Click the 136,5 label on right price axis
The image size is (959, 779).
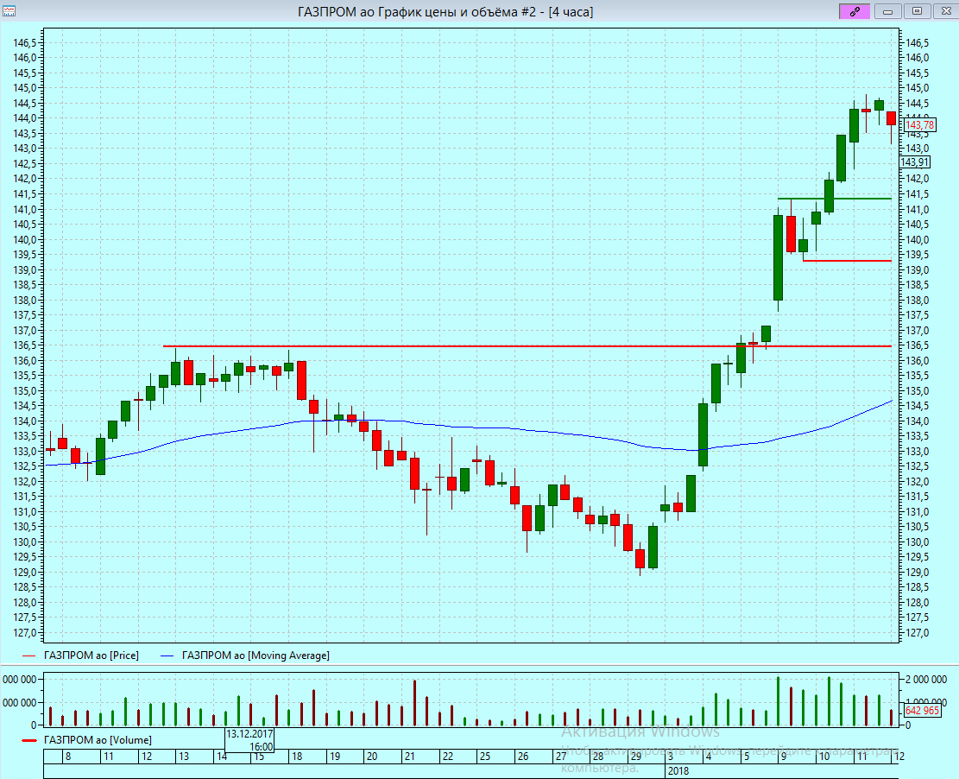tap(918, 345)
